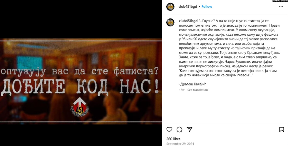Open club451bgd username in caption
Viewport: 288px width, 146px height.
pyautogui.click(x=188, y=21)
